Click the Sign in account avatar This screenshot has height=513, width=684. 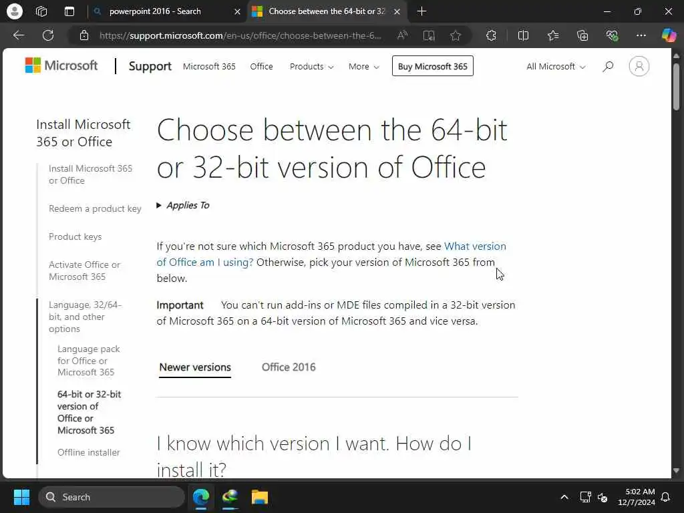tap(639, 66)
